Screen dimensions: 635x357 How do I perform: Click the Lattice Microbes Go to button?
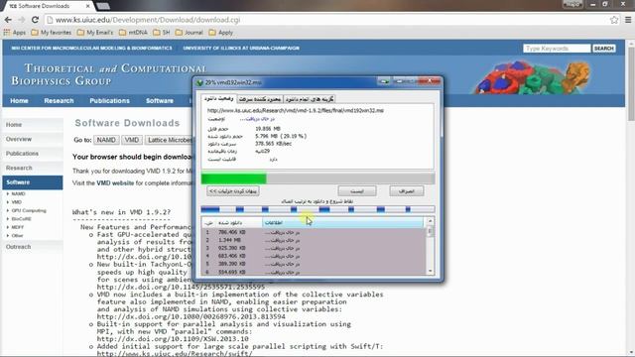[170, 140]
